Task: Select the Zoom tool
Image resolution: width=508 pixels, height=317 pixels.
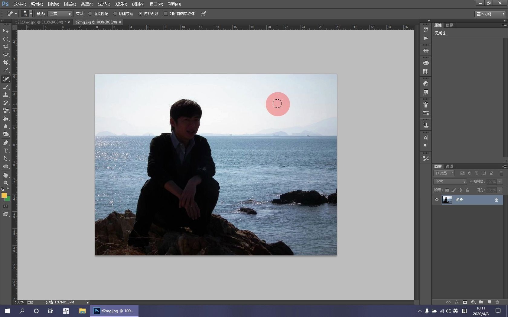Action: tap(5, 183)
